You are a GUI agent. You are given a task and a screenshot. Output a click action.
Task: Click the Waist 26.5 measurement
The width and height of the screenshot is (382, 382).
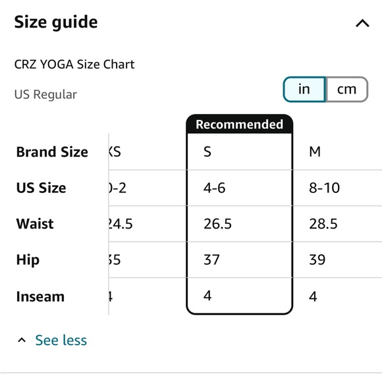pyautogui.click(x=217, y=224)
